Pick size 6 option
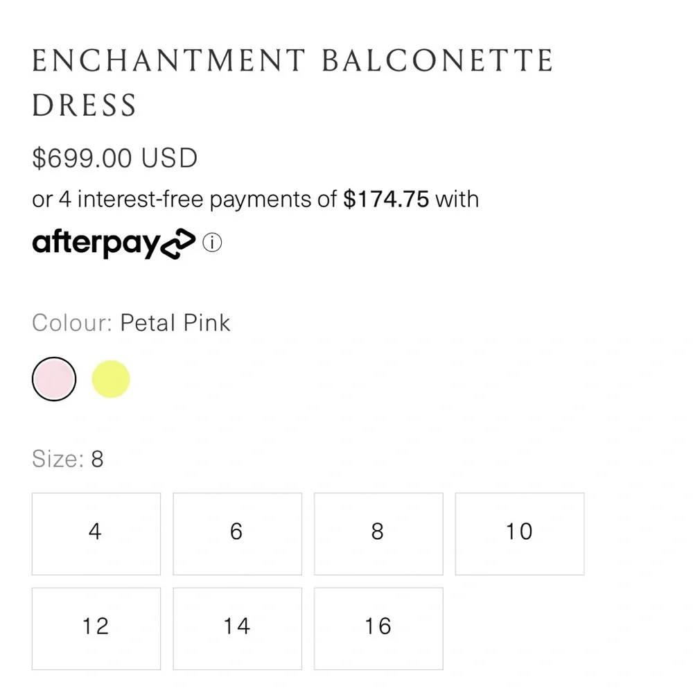Screen dimensions: 693x693 point(237,534)
